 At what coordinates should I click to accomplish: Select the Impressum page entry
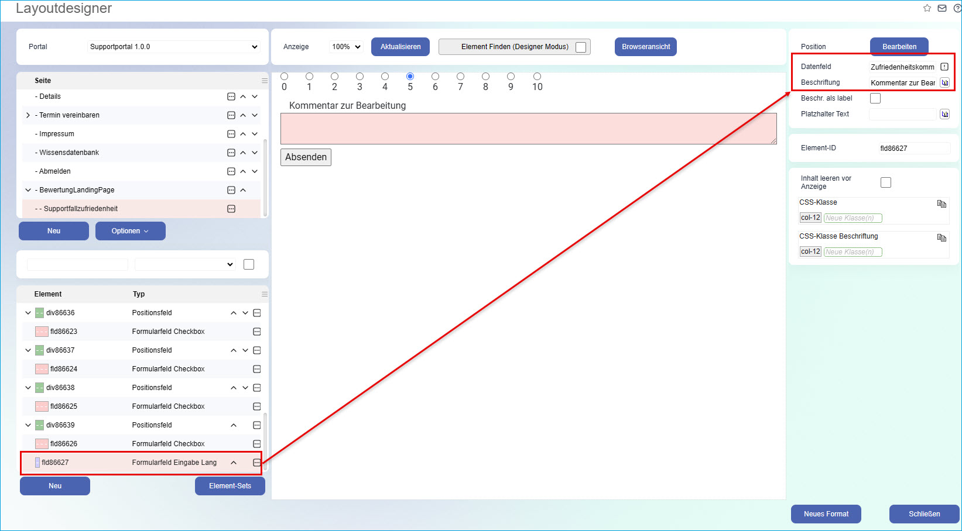(54, 134)
